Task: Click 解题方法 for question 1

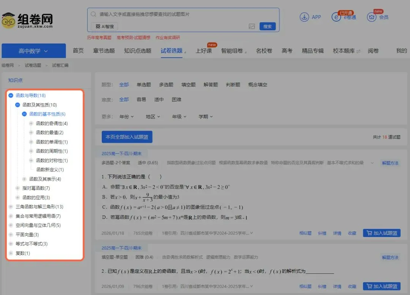Action: pos(390,163)
